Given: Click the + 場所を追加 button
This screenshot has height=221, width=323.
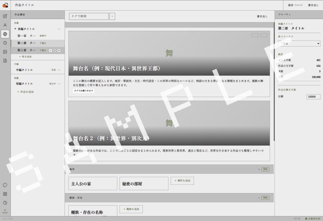Looking at the screenshot, I should pyautogui.click(x=182, y=181).
